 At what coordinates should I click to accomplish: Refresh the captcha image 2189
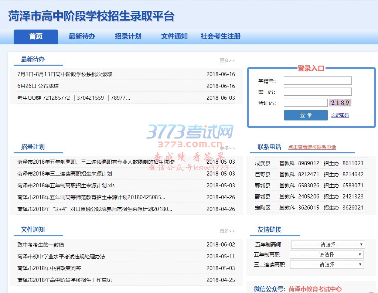click(340, 103)
